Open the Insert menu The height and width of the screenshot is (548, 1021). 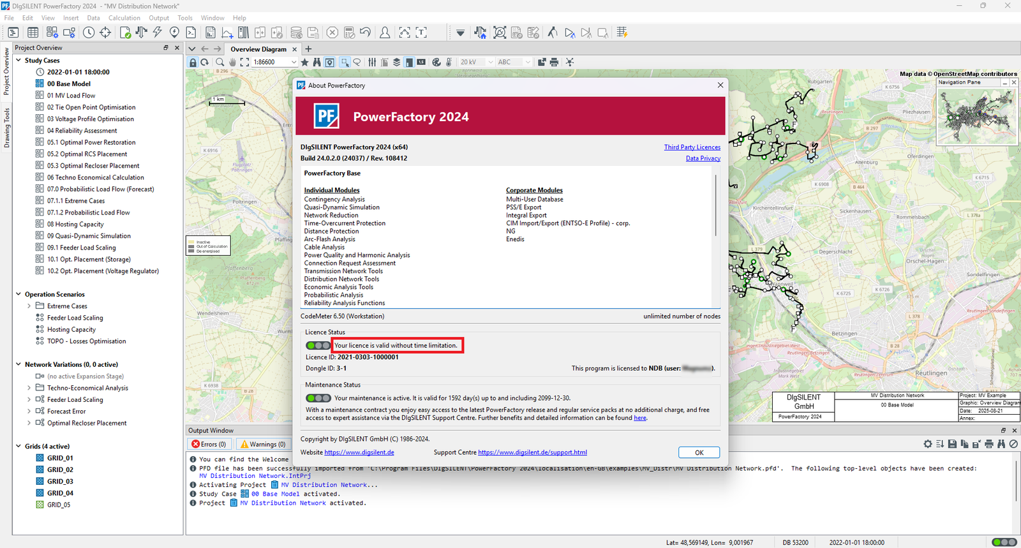[x=71, y=18]
